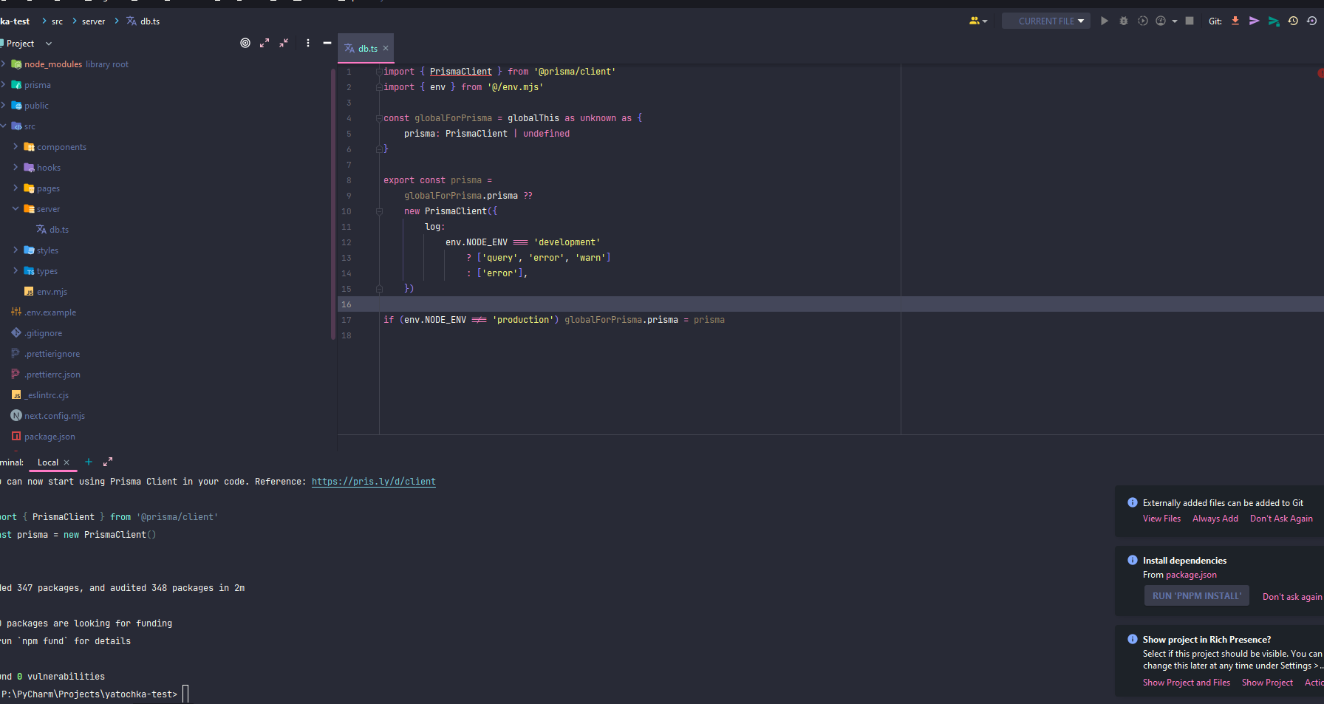Click the RUN 'PNPM INSTALL' button
The height and width of the screenshot is (704, 1324).
[x=1196, y=596]
